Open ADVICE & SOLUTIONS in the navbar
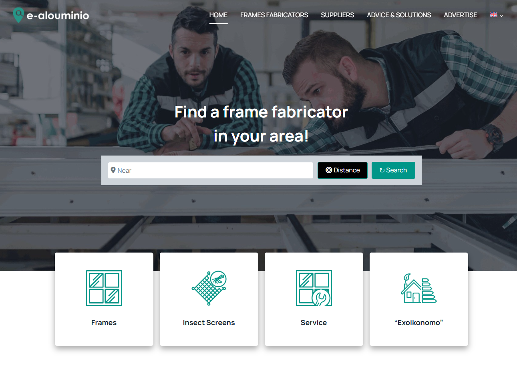The width and height of the screenshot is (517, 366). tap(399, 15)
